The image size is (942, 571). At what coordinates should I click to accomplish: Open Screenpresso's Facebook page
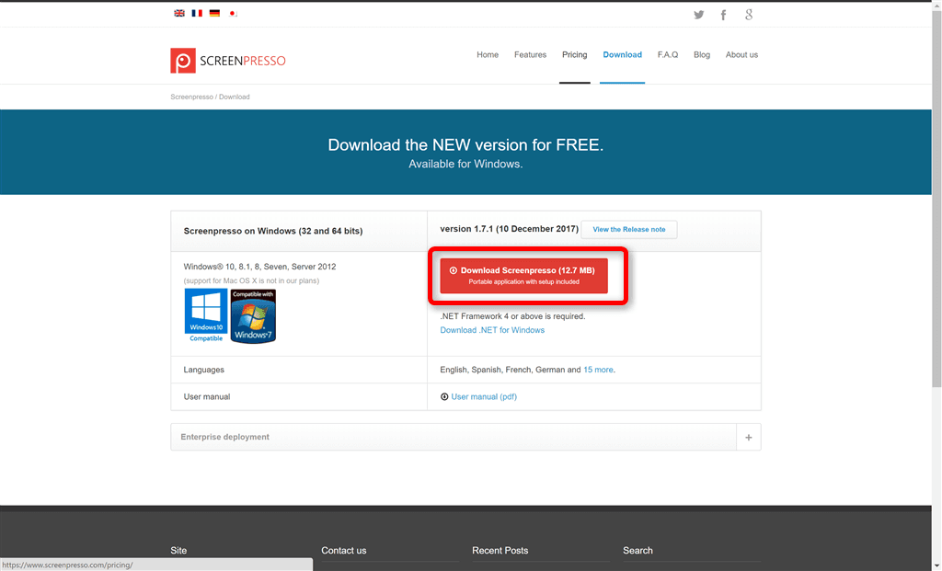pos(723,15)
